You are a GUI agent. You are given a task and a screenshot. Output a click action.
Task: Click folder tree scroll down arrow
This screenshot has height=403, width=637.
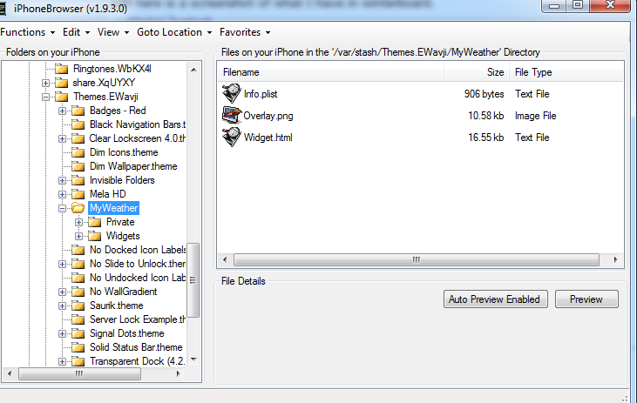(193, 359)
